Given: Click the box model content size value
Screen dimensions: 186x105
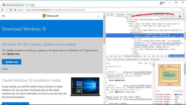Looking at the screenshot, I should (169, 75).
